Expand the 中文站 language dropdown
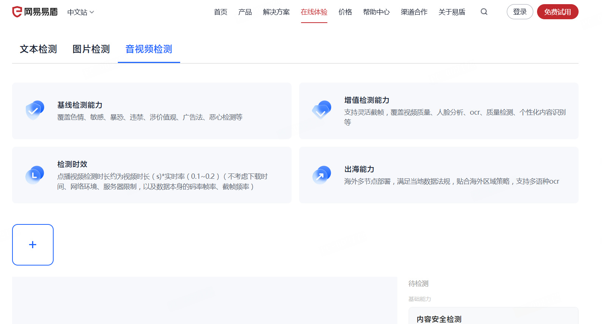This screenshot has height=324, width=602. 81,12
